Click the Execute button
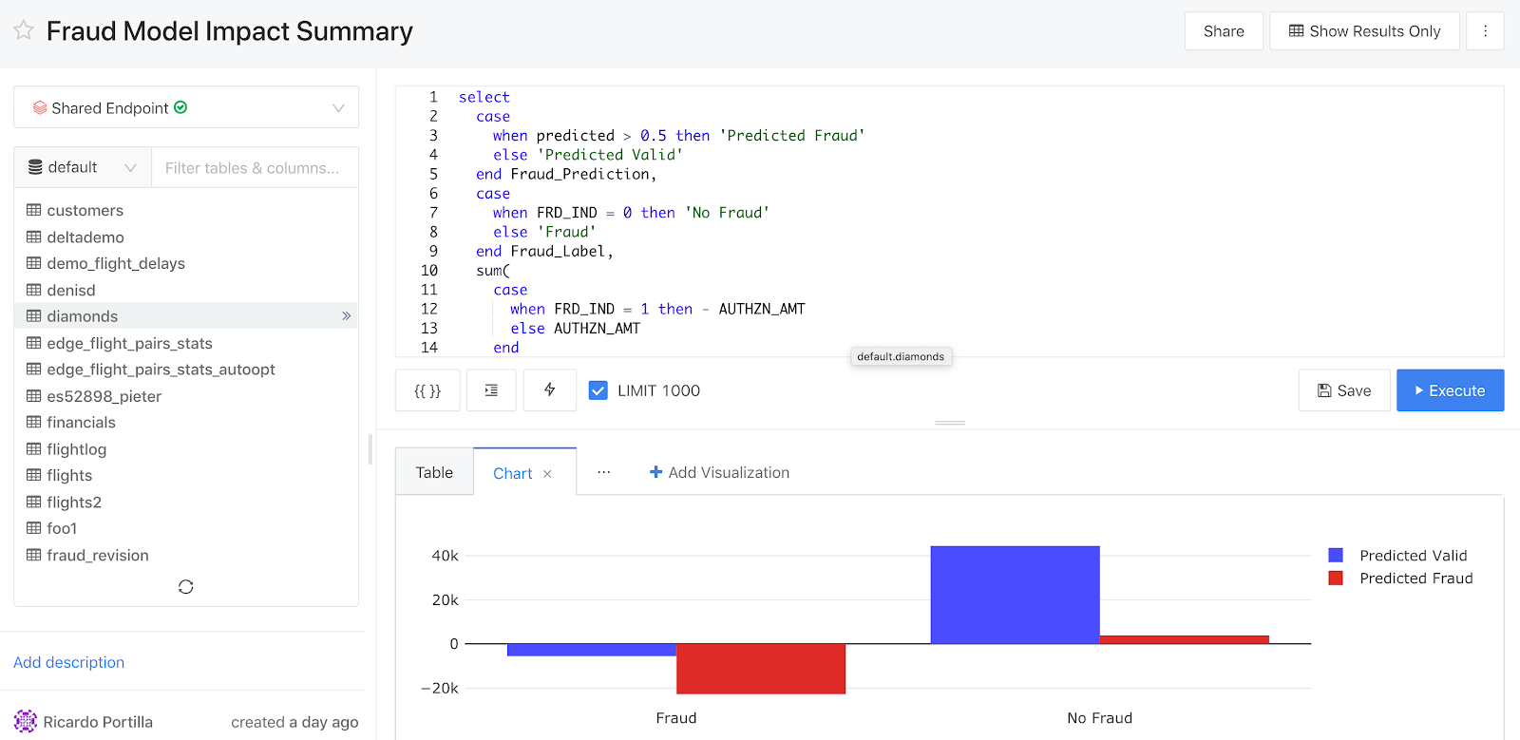 click(1450, 390)
